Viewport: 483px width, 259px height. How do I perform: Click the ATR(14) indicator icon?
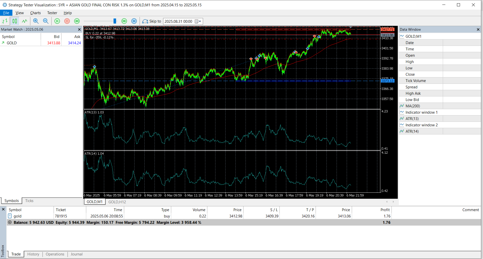(x=402, y=131)
